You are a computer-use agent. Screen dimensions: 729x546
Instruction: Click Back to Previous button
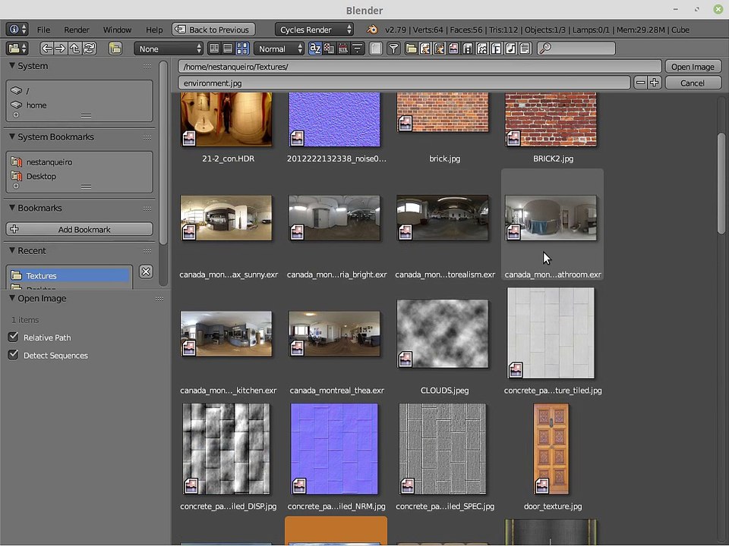coord(213,30)
